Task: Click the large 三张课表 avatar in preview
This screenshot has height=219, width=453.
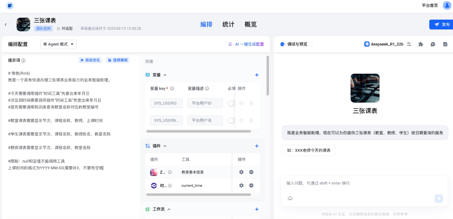Action: point(365,88)
